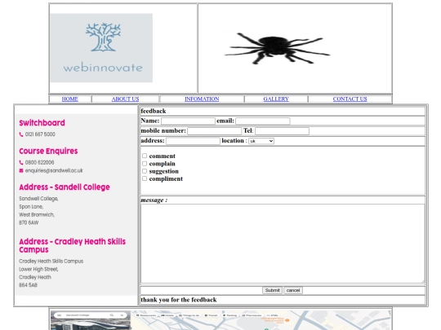Click the map search magnifier icon

click(112, 315)
